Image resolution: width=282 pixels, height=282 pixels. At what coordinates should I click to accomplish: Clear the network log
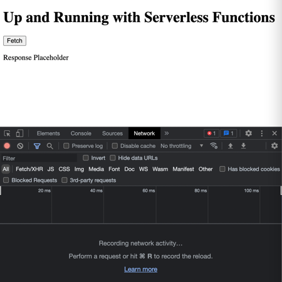pos(20,146)
